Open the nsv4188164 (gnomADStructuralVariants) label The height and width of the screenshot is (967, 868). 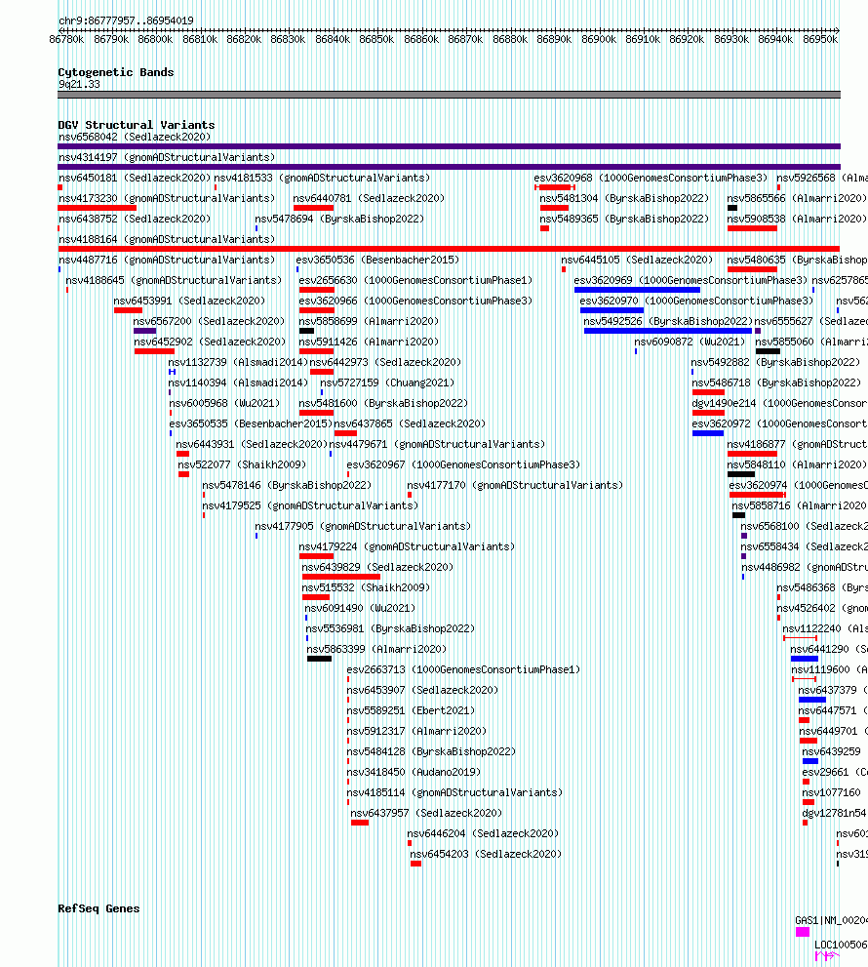(x=167, y=239)
